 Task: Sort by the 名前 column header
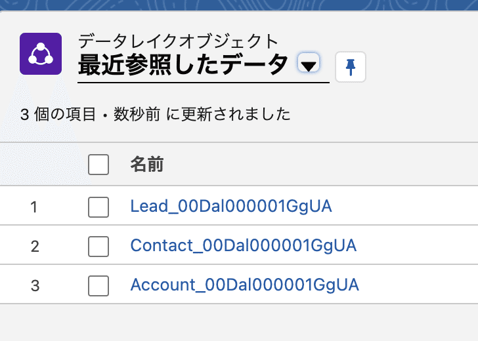(147, 164)
